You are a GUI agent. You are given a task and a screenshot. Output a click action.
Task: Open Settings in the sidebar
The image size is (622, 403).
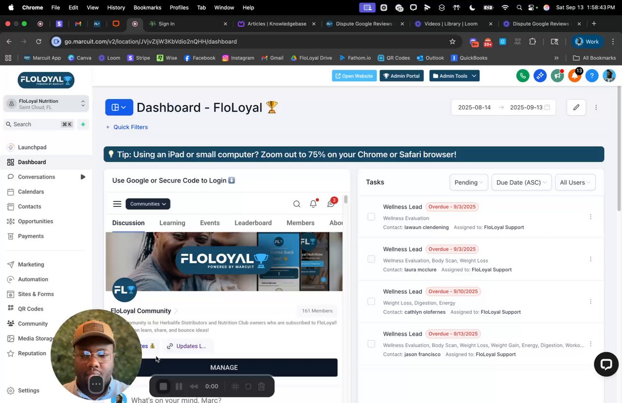29,390
